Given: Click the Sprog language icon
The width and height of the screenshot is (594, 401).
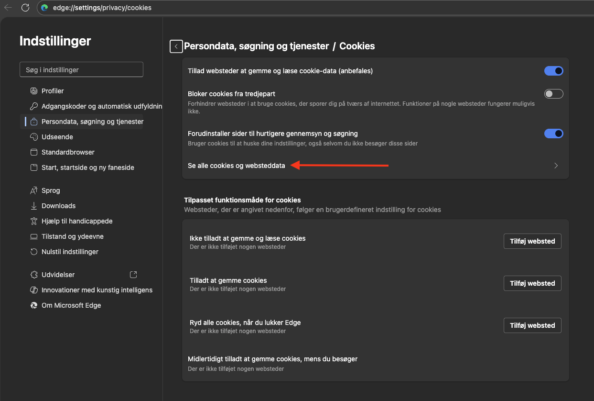Looking at the screenshot, I should 34,190.
